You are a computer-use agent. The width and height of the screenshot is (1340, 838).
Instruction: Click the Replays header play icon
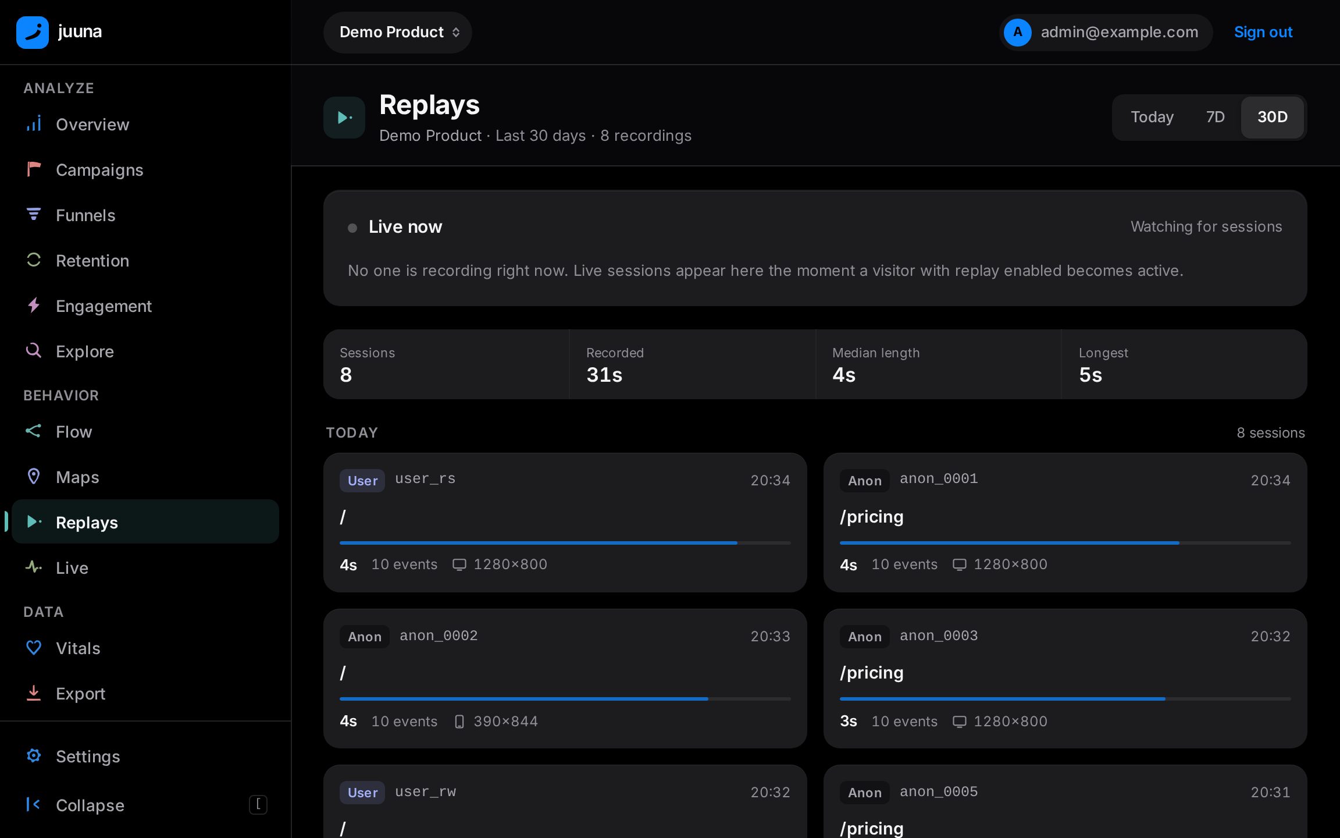(x=344, y=118)
